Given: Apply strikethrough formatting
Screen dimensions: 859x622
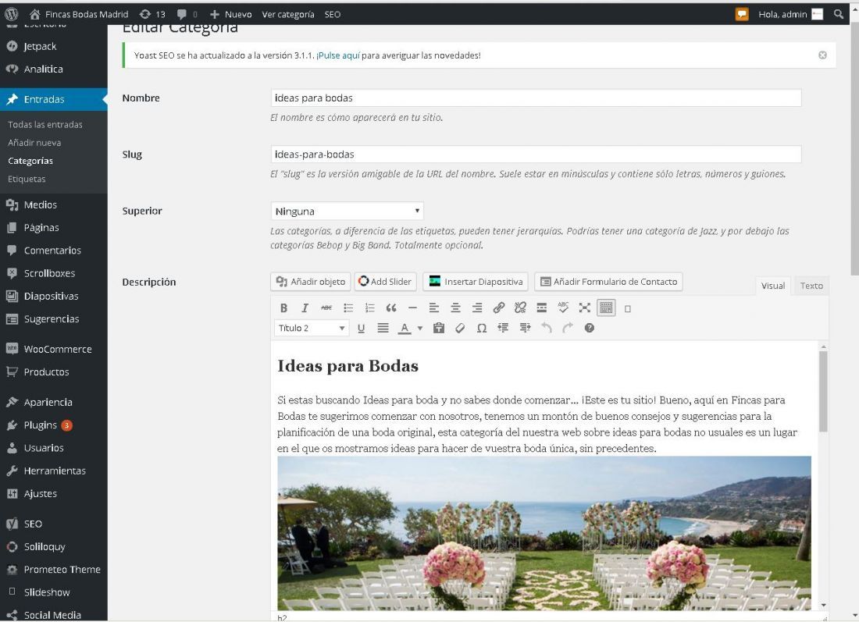Looking at the screenshot, I should [326, 308].
